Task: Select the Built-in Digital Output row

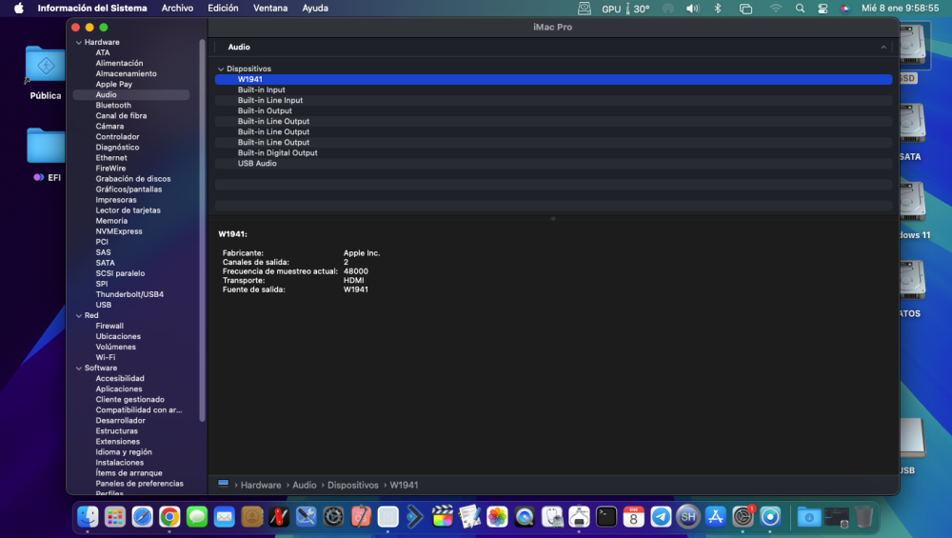Action: (553, 153)
